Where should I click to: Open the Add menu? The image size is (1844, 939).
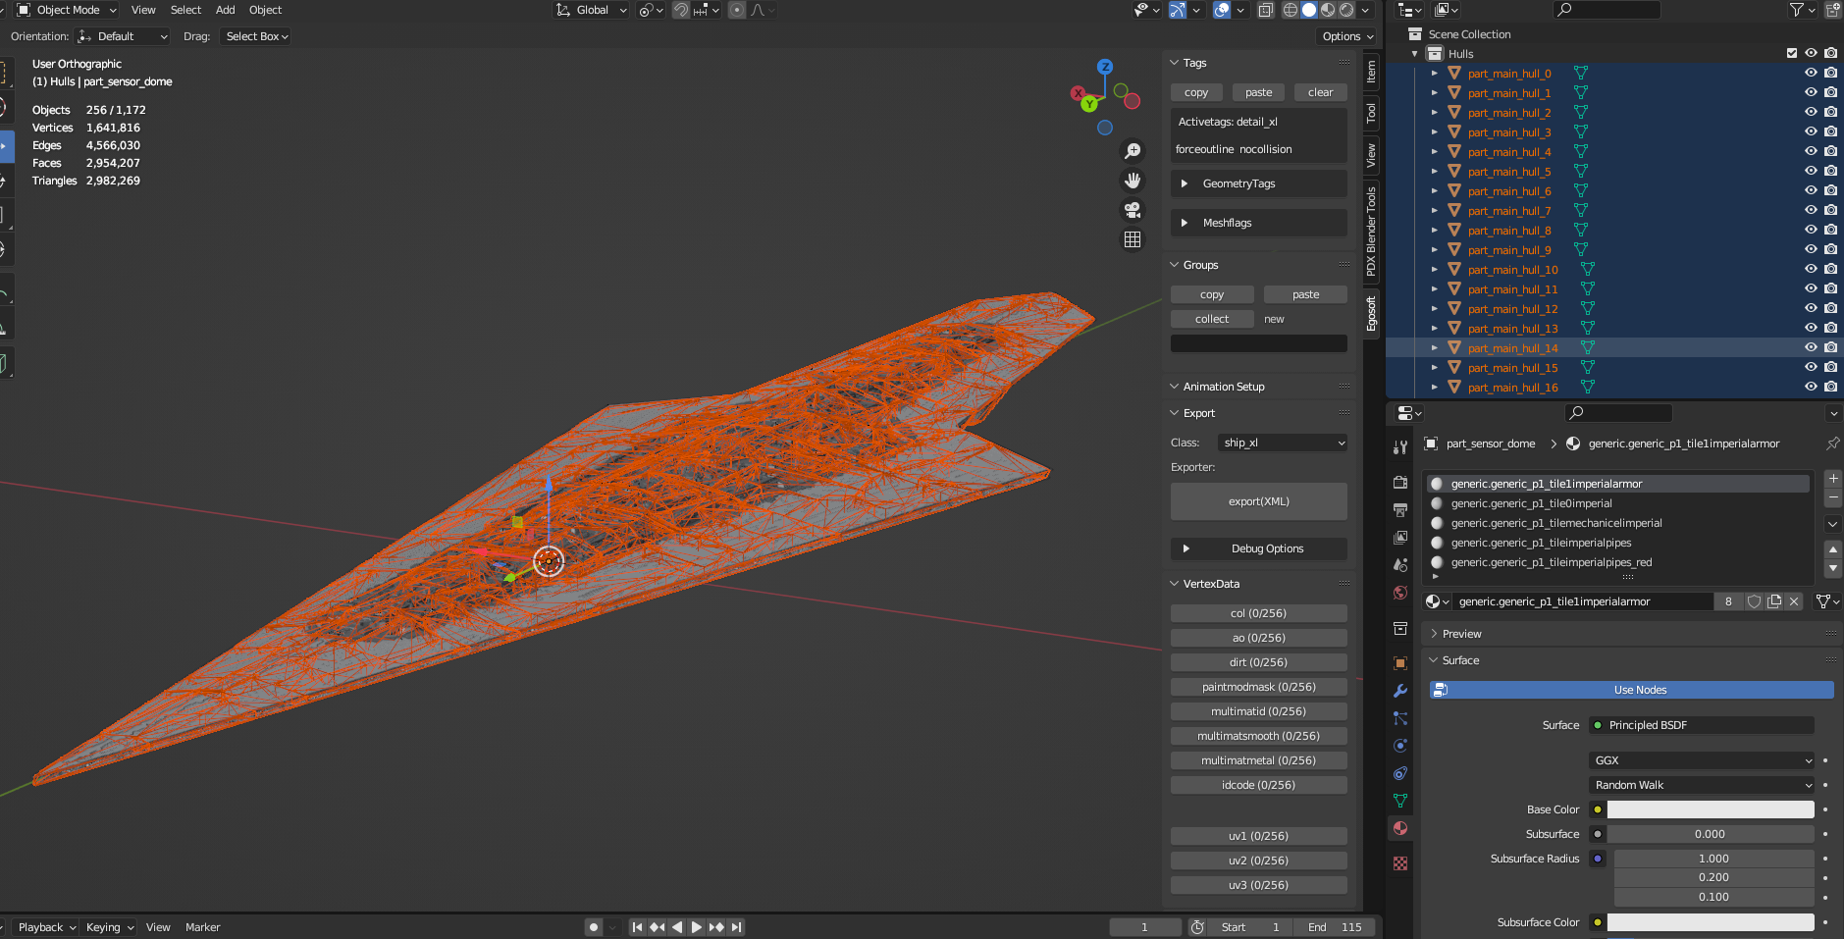[226, 10]
